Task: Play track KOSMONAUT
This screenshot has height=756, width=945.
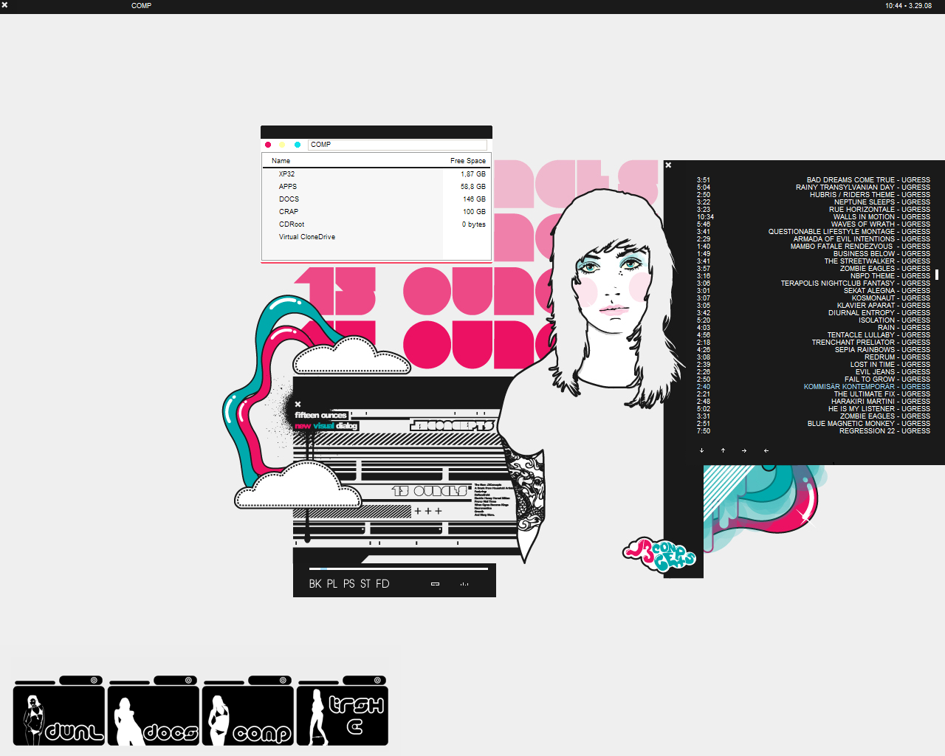Action: tap(891, 298)
